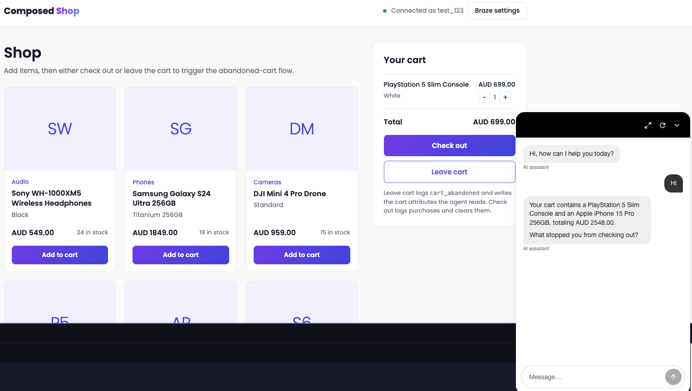This screenshot has width=692, height=391.
Task: Send the chat message with arrow icon
Action: [673, 377]
